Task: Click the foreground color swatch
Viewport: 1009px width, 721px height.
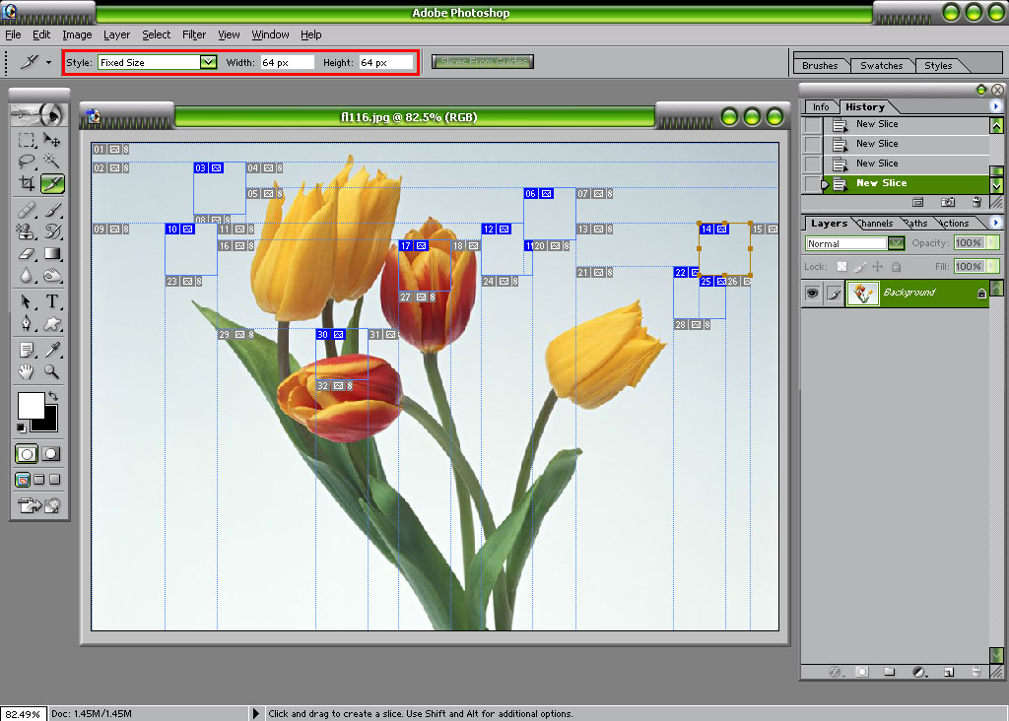Action: point(30,404)
